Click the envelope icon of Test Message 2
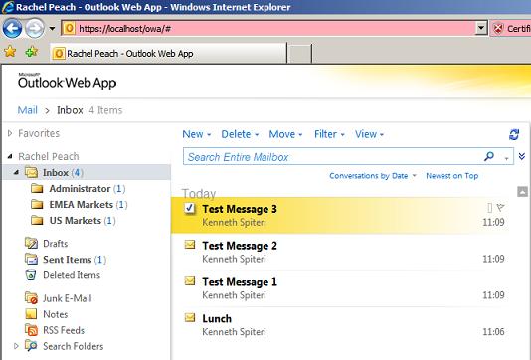 (190, 245)
